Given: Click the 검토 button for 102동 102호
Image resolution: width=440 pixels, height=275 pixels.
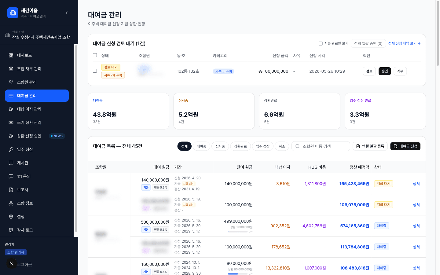Looking at the screenshot, I should coord(369,71).
